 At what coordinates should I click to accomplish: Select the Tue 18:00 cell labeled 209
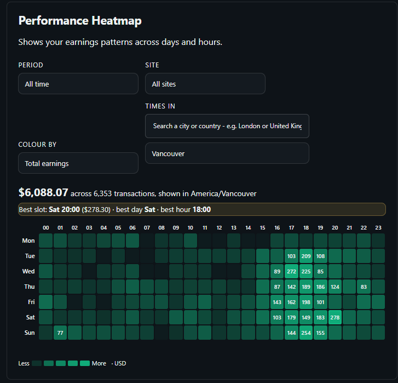(x=306, y=256)
